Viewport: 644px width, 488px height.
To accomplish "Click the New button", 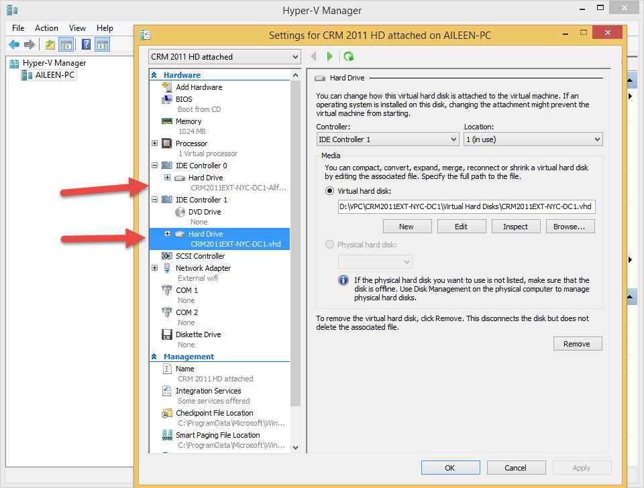I will tap(407, 227).
